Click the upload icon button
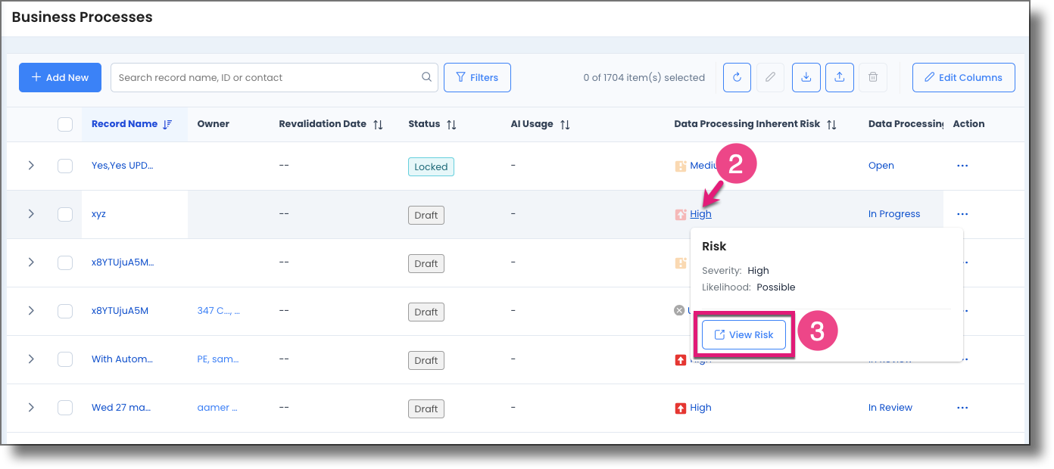The image size is (1054, 469). pyautogui.click(x=840, y=77)
